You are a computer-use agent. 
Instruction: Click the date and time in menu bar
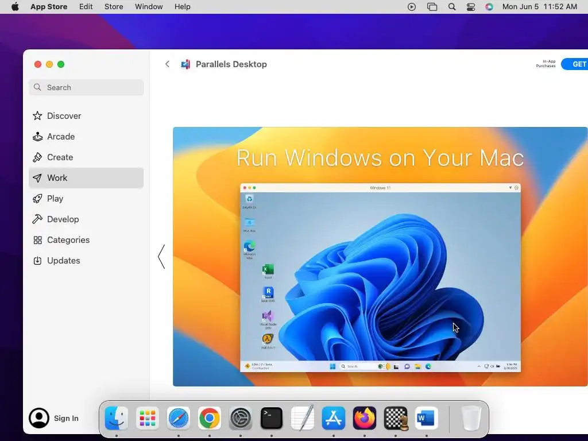[x=540, y=7]
